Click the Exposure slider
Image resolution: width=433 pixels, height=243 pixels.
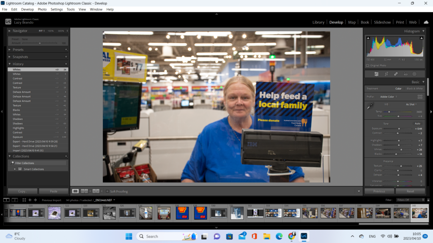tap(398, 128)
